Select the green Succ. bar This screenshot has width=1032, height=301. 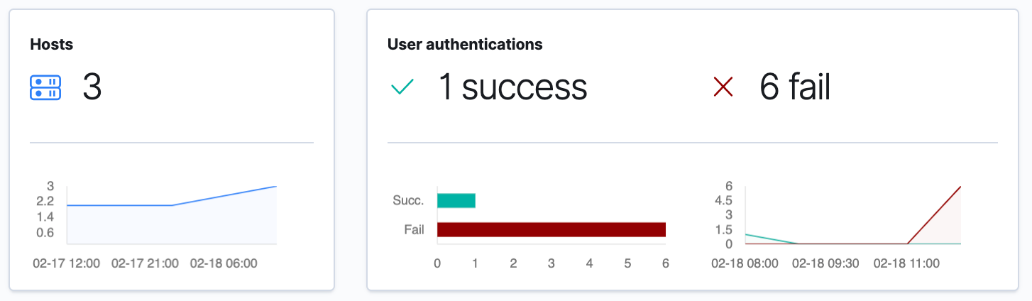pyautogui.click(x=456, y=201)
